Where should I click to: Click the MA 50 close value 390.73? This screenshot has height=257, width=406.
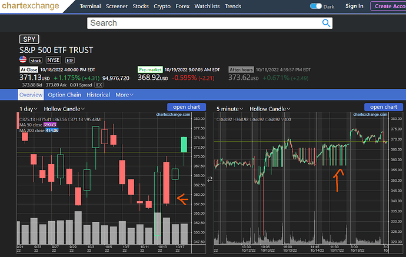50,125
